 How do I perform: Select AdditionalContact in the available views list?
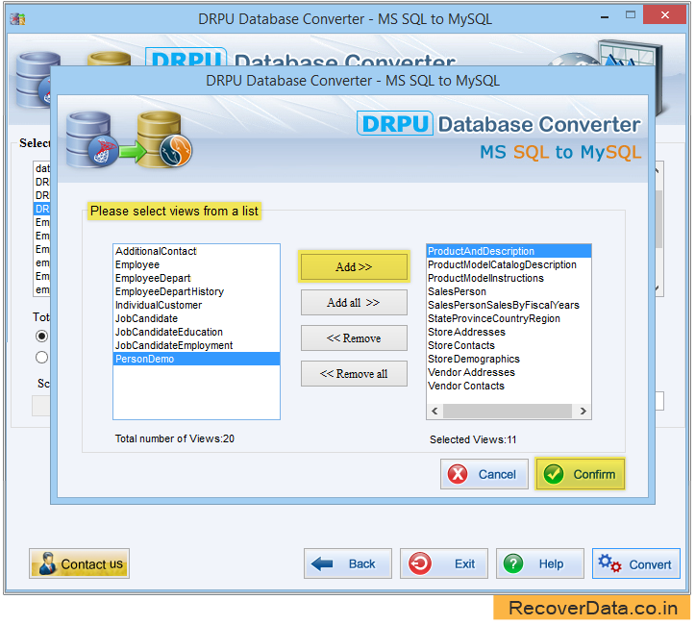(196, 251)
